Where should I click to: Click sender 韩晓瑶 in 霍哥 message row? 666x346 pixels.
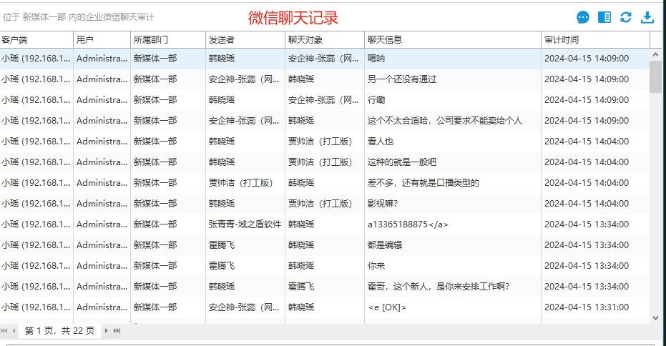tap(221, 287)
